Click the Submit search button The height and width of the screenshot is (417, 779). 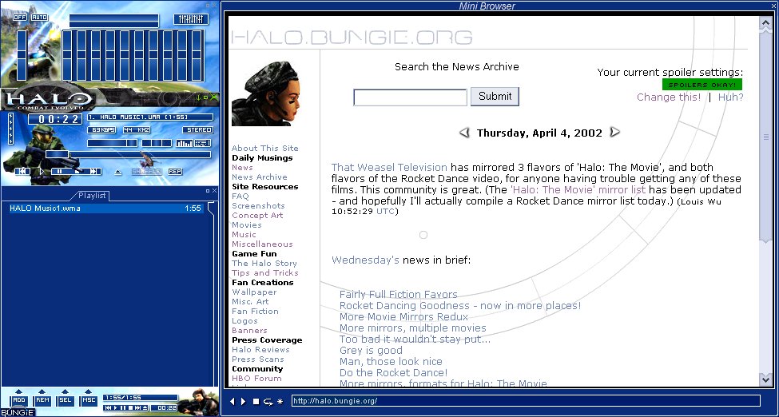(495, 97)
